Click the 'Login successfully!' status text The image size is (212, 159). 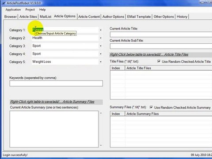[x=15, y=155]
